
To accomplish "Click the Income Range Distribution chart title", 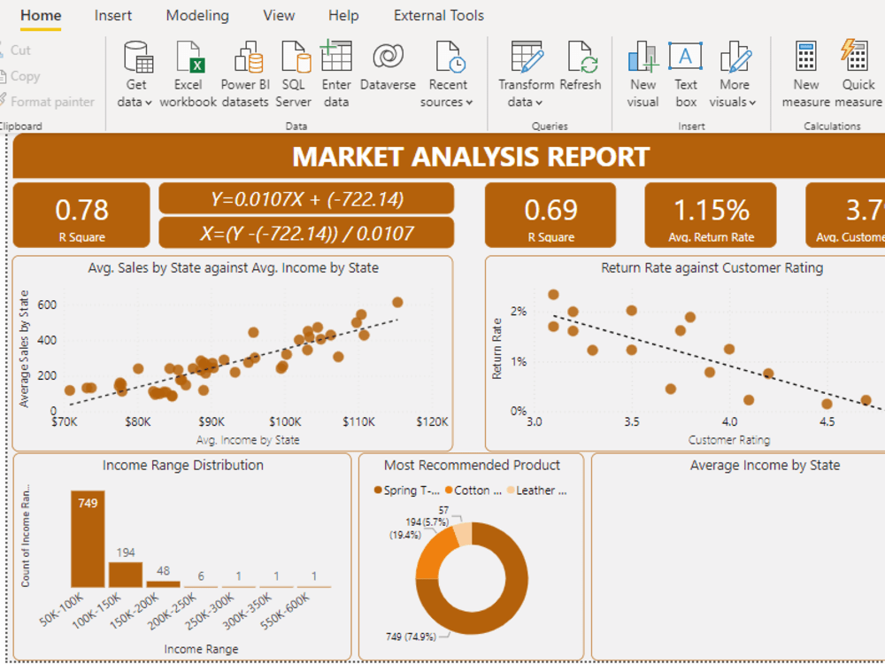I will (182, 465).
